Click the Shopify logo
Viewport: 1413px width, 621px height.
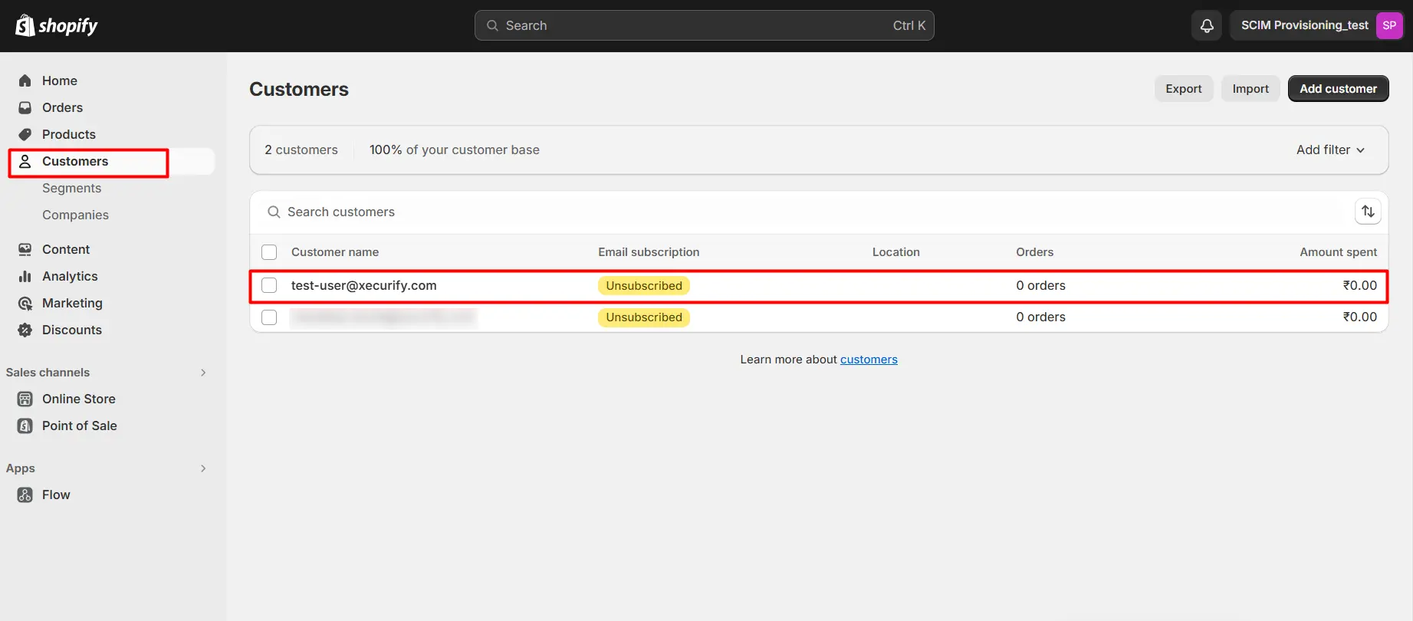[x=57, y=25]
